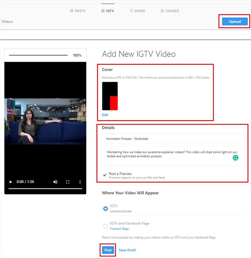Click Edit under the cover image
The width and height of the screenshot is (251, 258).
click(x=105, y=115)
